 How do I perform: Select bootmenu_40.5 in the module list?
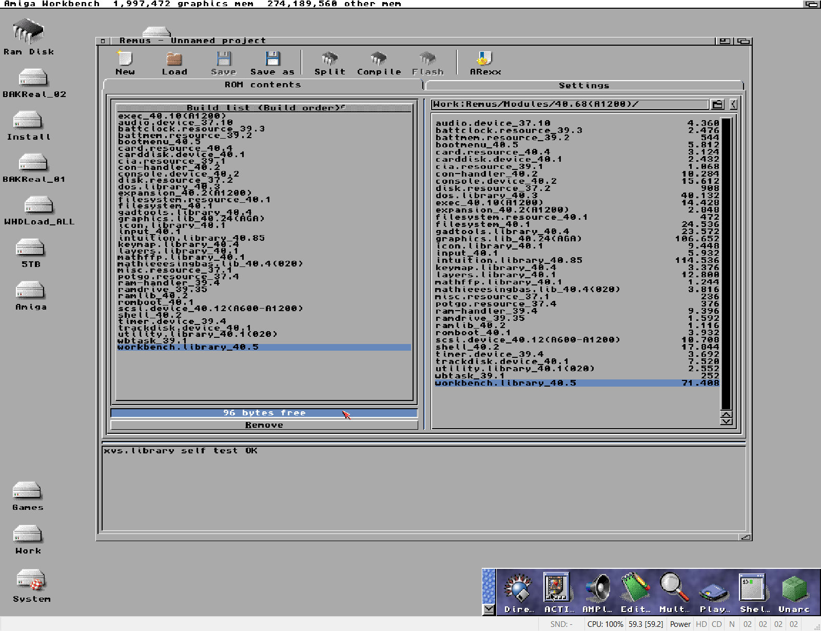click(577, 145)
